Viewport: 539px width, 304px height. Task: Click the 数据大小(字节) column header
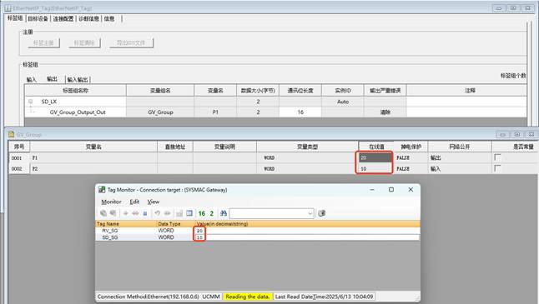click(x=258, y=91)
